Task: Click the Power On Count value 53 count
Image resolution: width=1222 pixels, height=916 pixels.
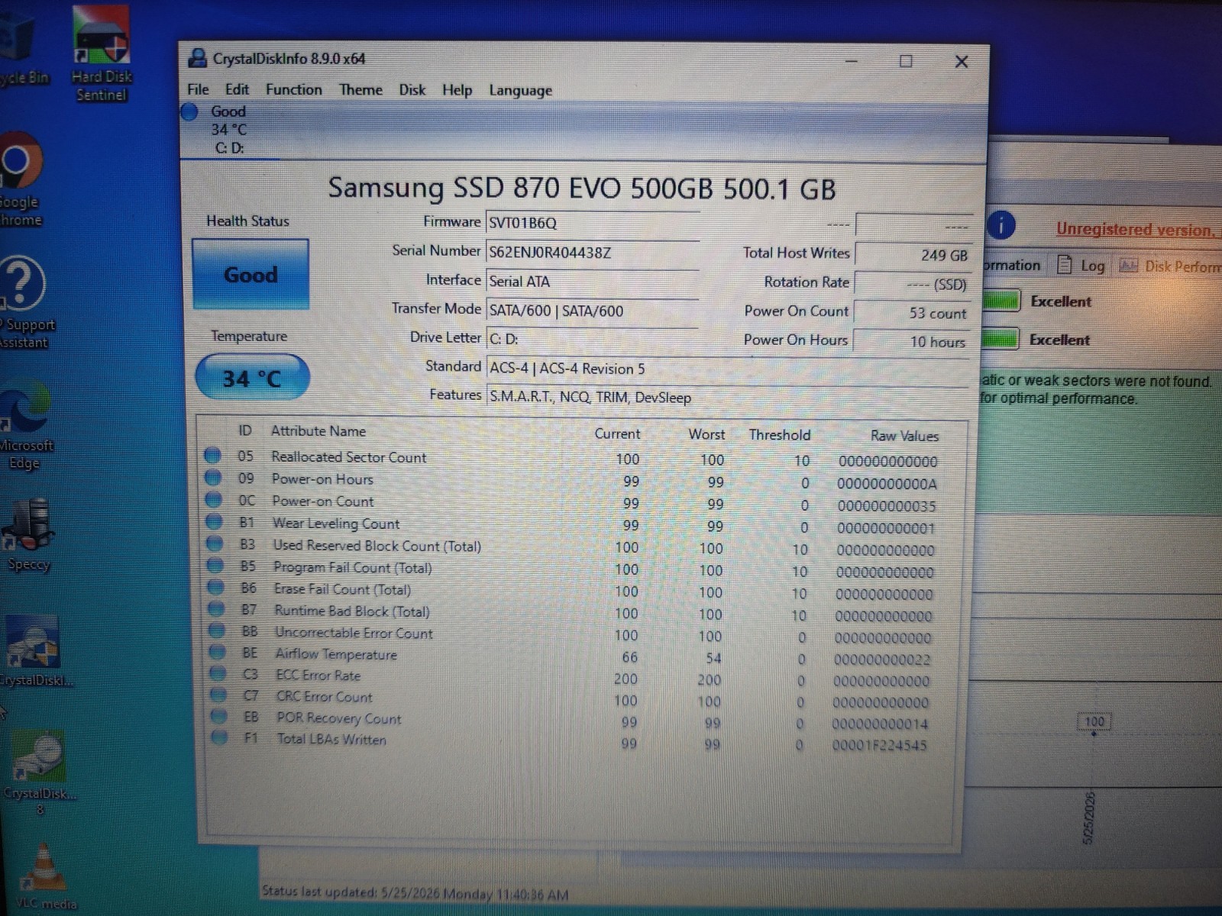Action: [x=912, y=313]
